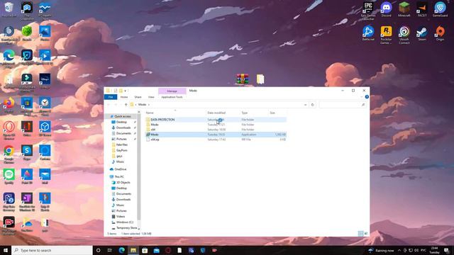The height and width of the screenshot is (255, 454).
Task: Open Task View on the taskbar
Action: coord(110,250)
